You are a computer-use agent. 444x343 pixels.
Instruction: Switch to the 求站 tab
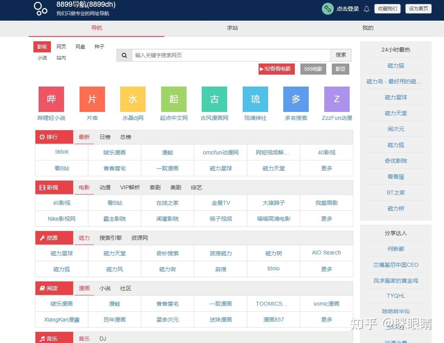232,28
